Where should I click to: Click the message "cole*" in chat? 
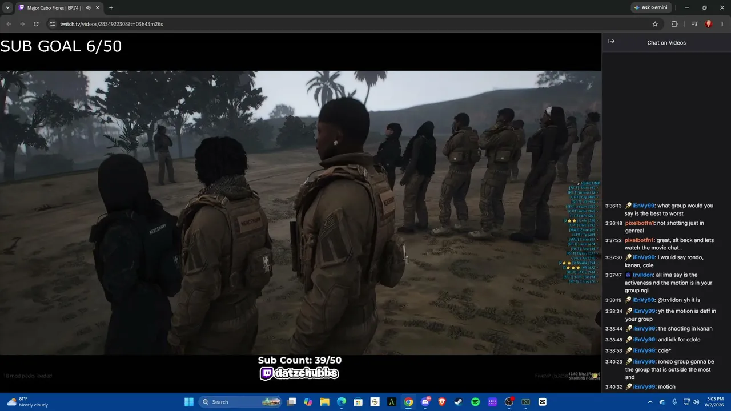tap(665, 350)
